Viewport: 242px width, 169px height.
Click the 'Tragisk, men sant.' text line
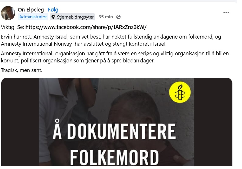pos(21,70)
